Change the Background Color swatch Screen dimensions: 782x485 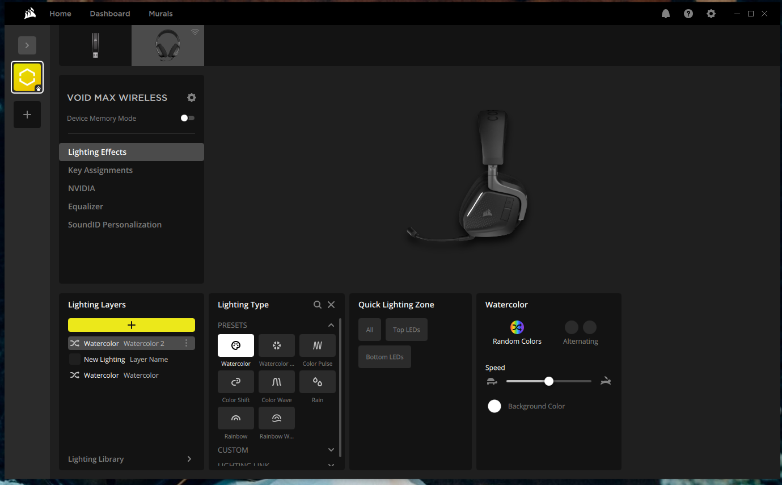494,406
